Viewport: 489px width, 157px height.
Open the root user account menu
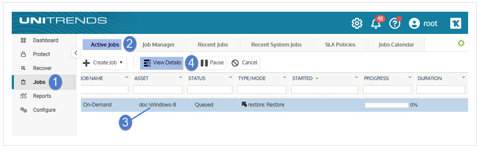pos(423,23)
